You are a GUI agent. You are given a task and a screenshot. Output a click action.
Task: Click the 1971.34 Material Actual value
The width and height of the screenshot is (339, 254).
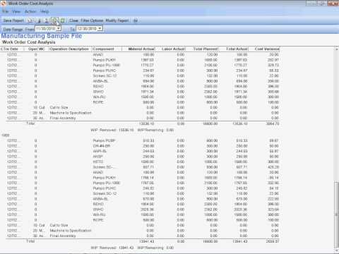pos(148,92)
